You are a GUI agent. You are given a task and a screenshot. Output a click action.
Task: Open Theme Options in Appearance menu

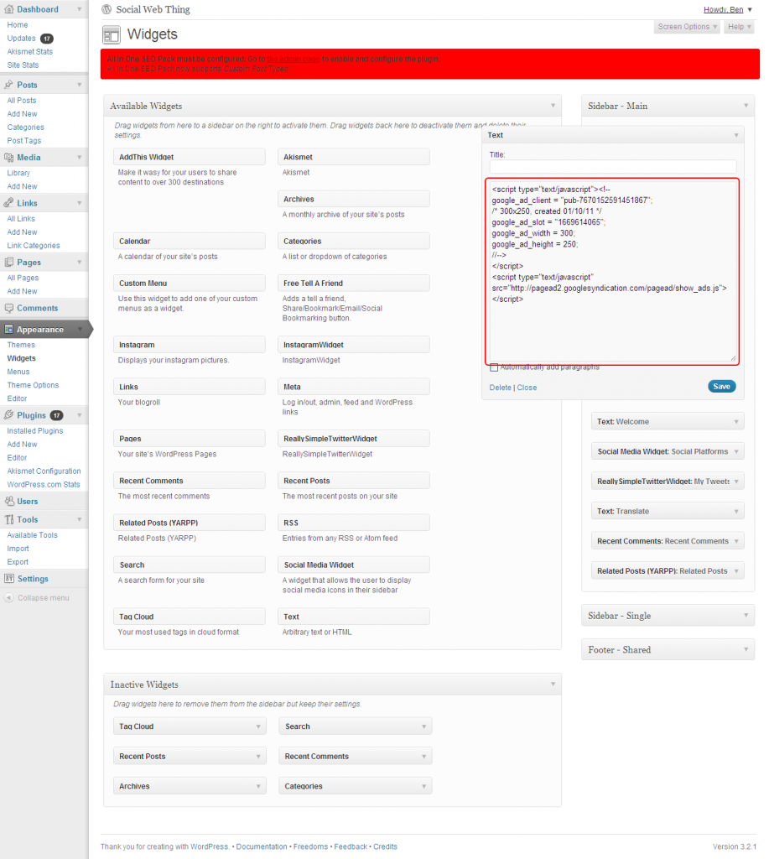(33, 385)
